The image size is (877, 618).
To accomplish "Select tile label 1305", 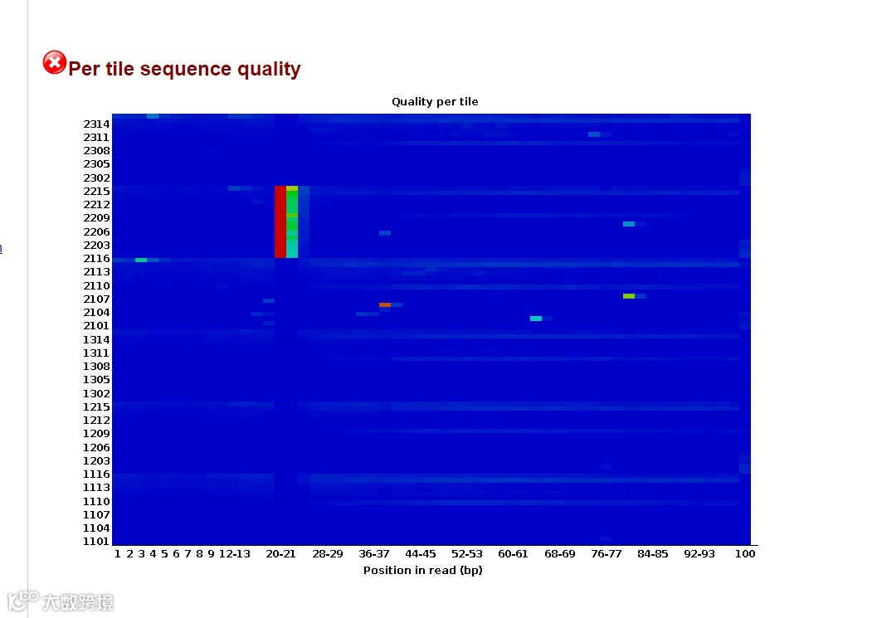I will click(96, 380).
